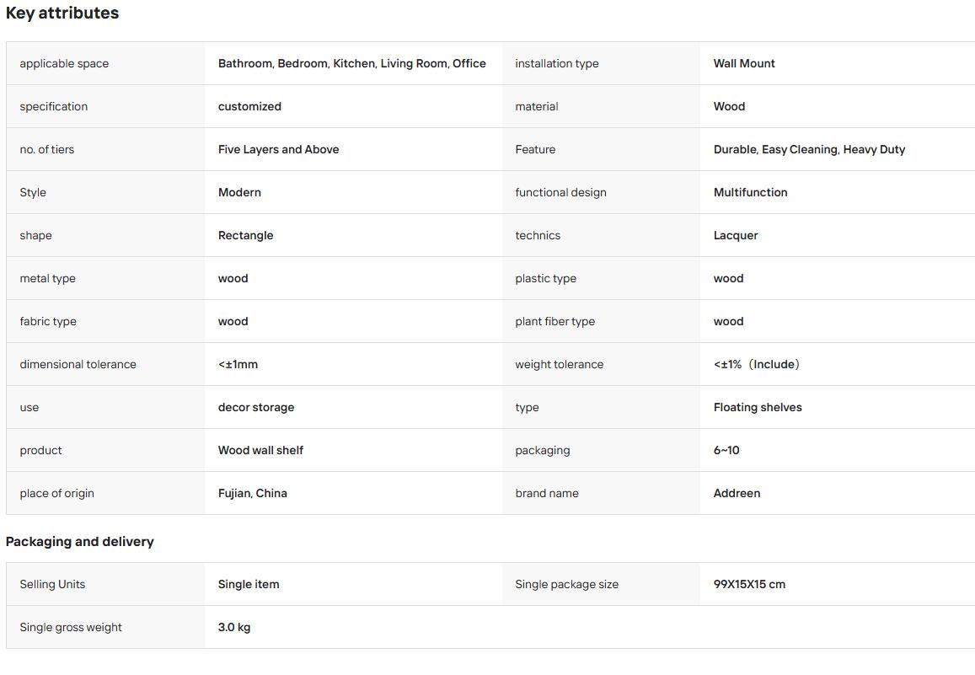
Task: Click the Modern style value
Action: pos(239,192)
